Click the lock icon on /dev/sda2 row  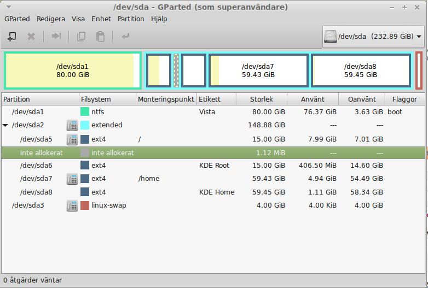point(72,125)
